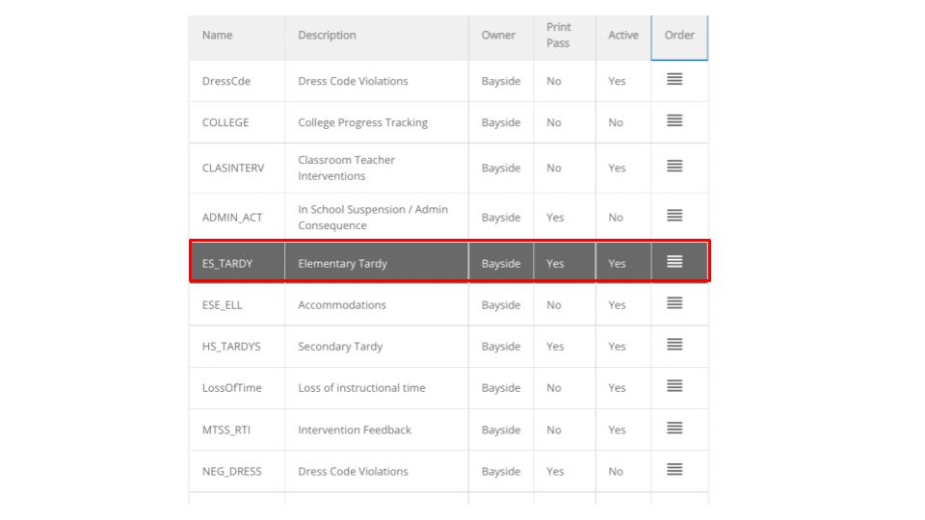Viewport: 925px width, 520px height.
Task: Select the Order column header
Action: pos(679,36)
